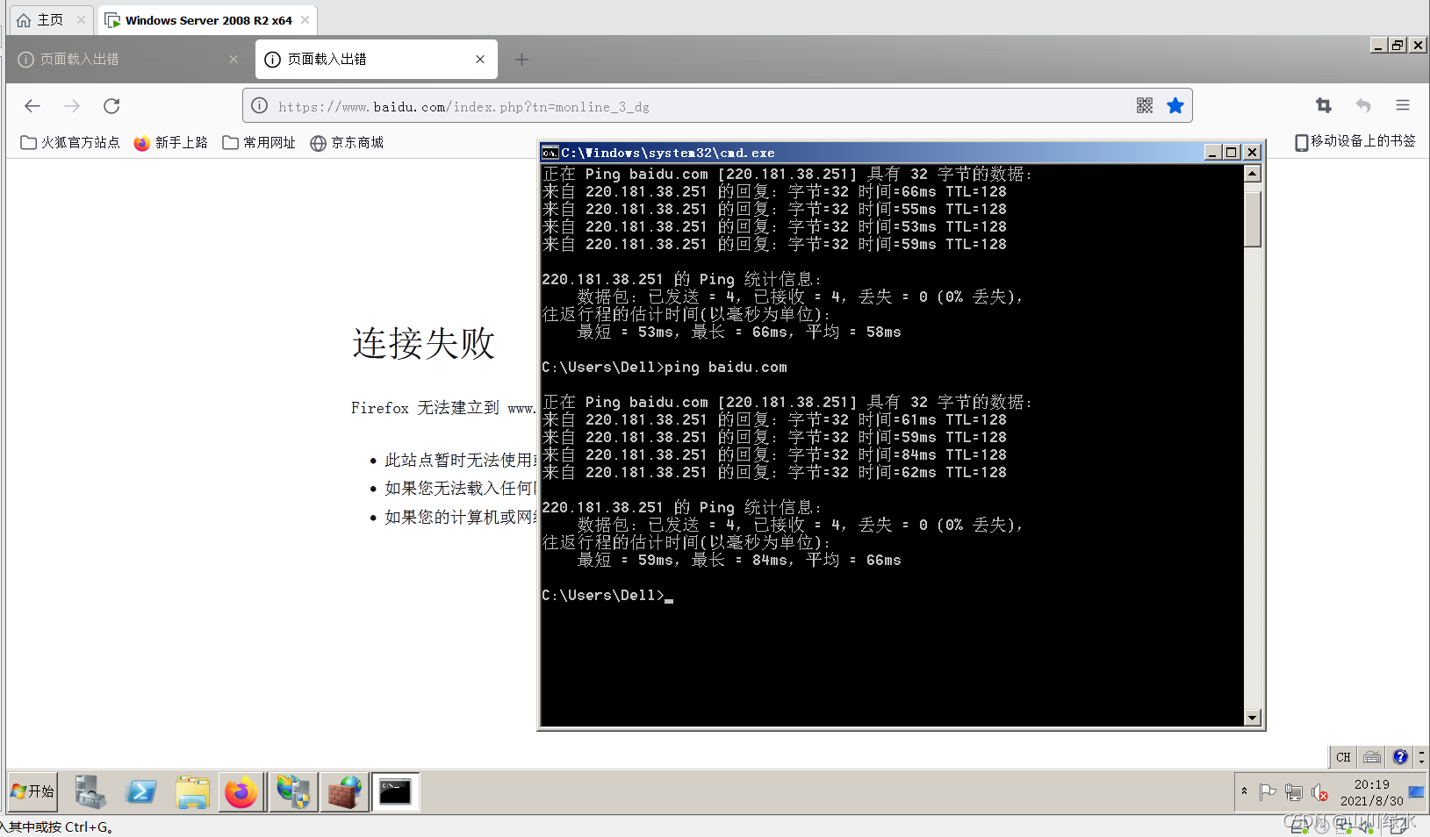Screen dimensions: 1430x837
Task: Open file explorer folder on taskbar
Action: [x=191, y=792]
